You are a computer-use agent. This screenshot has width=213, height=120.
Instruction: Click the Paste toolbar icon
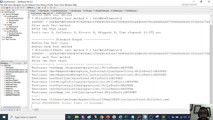click(x=18, y=8)
